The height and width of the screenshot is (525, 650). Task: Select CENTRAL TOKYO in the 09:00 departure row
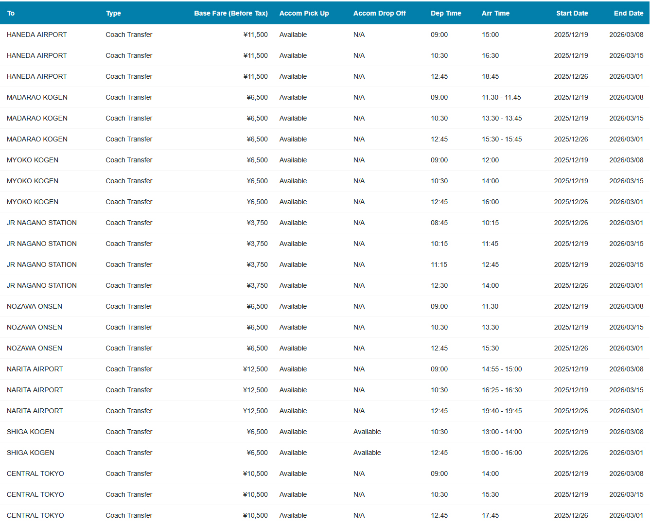(x=35, y=473)
